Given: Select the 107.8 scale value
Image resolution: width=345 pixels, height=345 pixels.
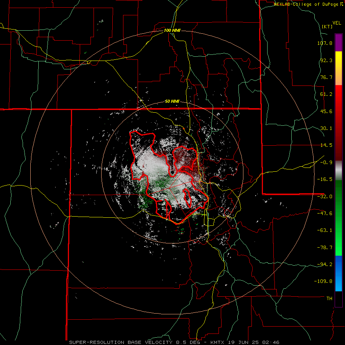Looking at the screenshot, I should tap(325, 43).
